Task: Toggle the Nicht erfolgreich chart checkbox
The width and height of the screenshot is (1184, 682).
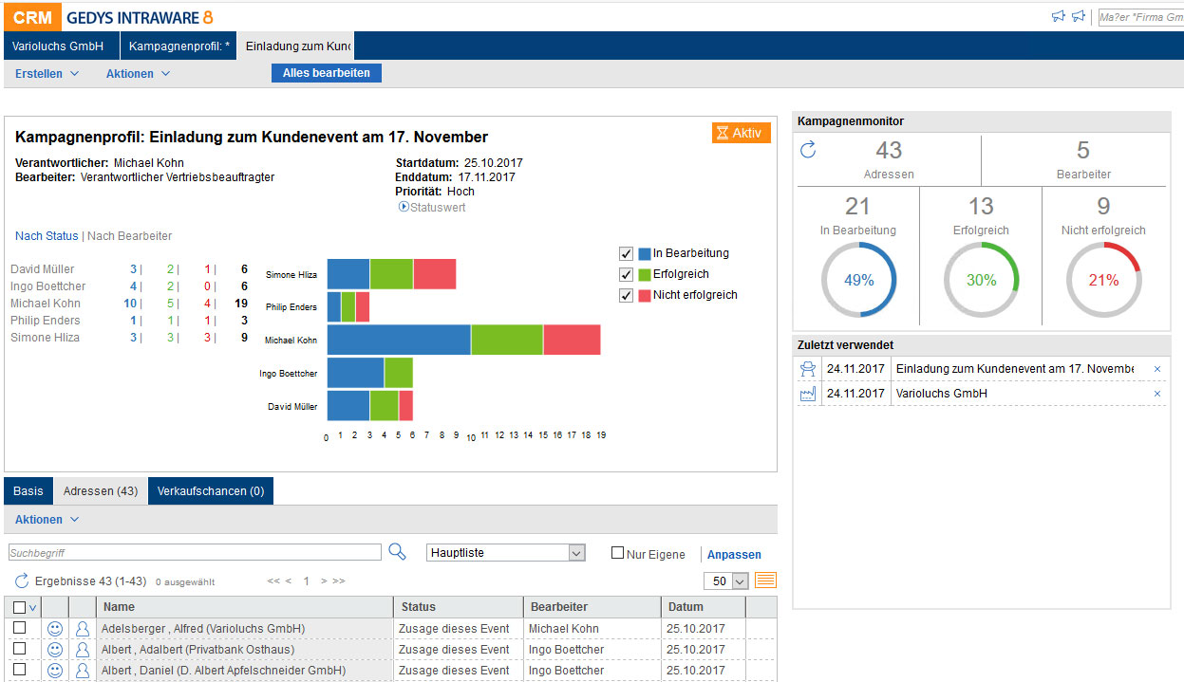Action: (x=626, y=296)
